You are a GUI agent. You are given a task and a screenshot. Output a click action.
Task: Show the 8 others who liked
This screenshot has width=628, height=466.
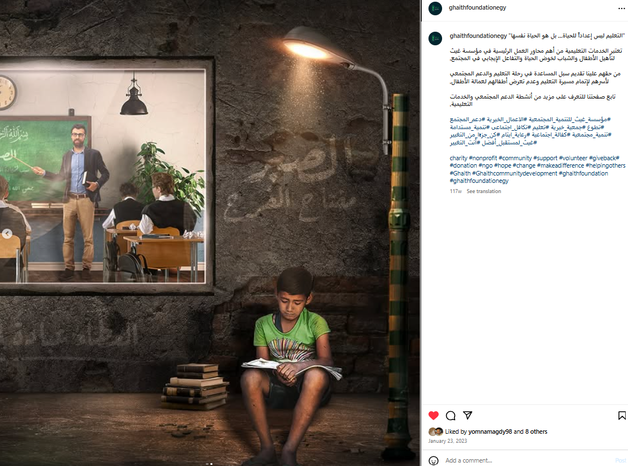pyautogui.click(x=536, y=431)
